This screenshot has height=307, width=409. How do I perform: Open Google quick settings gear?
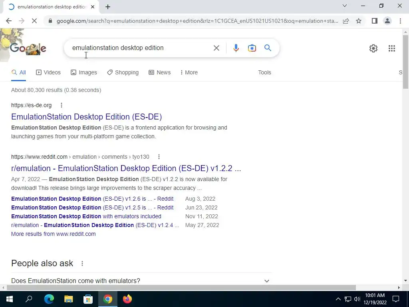pos(373,48)
